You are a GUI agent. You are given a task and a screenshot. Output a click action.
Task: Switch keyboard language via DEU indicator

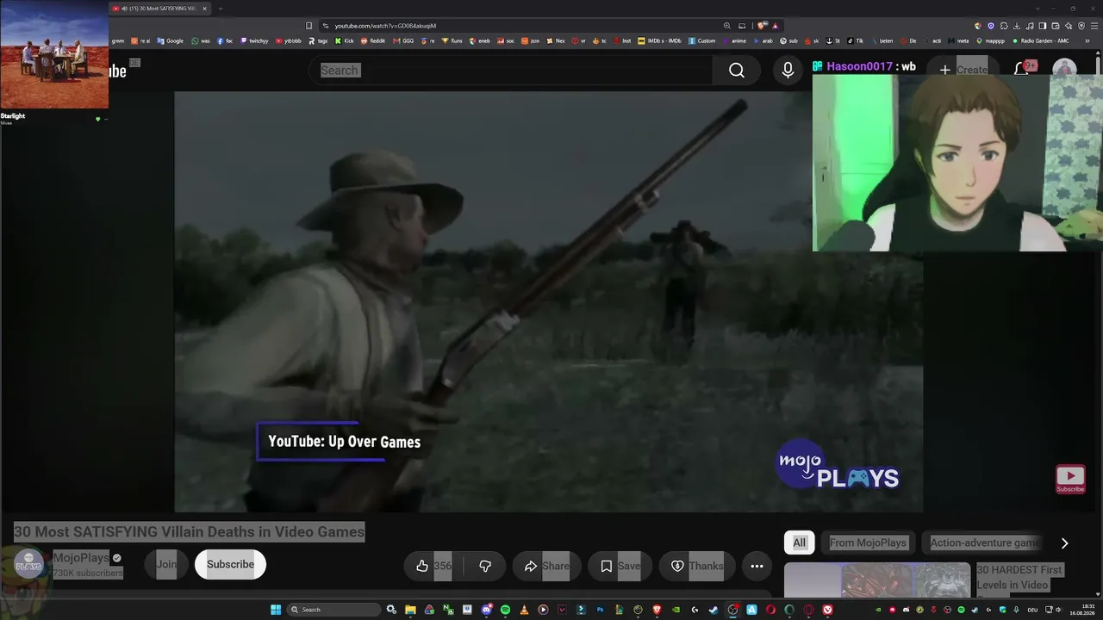(x=1032, y=610)
